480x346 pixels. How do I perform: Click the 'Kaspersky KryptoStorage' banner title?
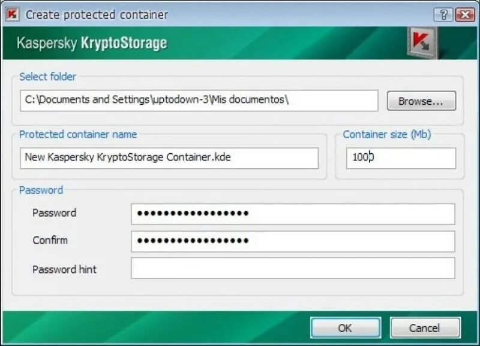tap(92, 43)
